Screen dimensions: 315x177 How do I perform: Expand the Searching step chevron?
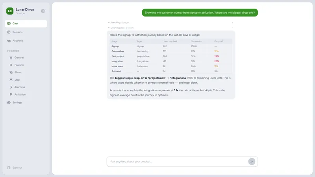(x=232, y=22)
